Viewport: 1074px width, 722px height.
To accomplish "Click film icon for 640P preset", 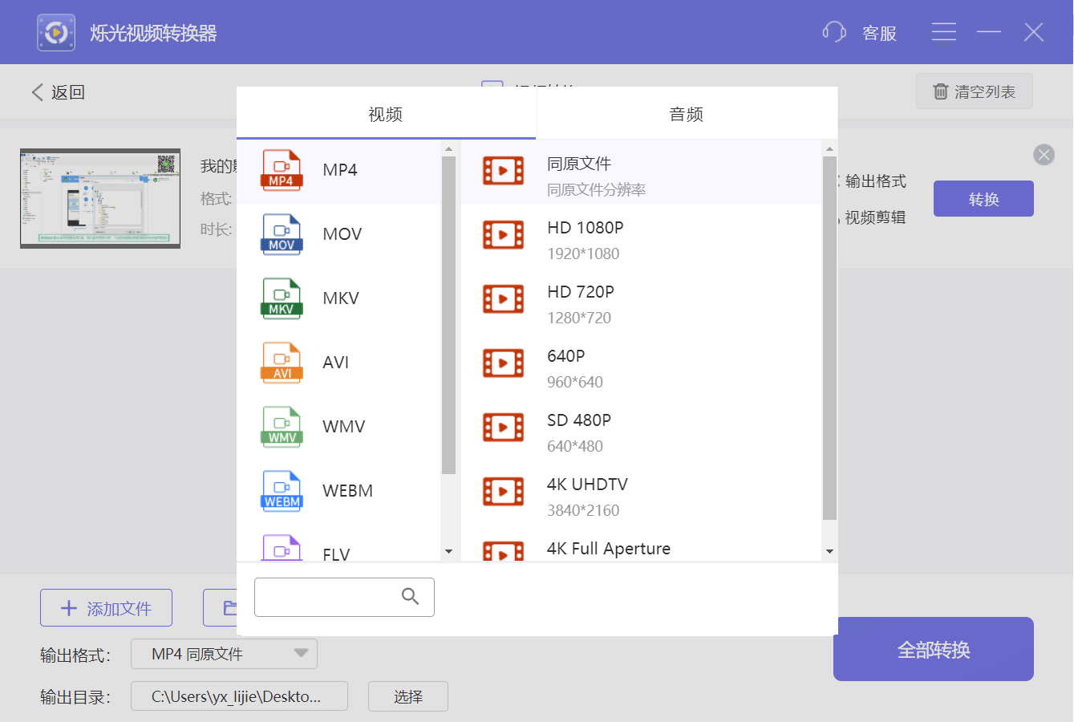I will (x=503, y=363).
